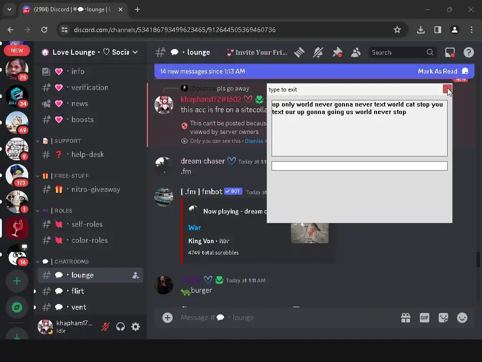Open the server with 25 notifications
The width and height of the screenshot is (482, 362).
pyautogui.click(x=17, y=70)
